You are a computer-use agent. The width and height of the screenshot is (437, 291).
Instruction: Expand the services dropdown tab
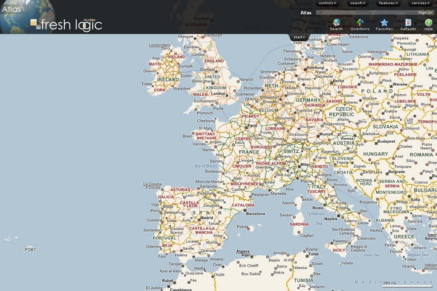click(420, 3)
